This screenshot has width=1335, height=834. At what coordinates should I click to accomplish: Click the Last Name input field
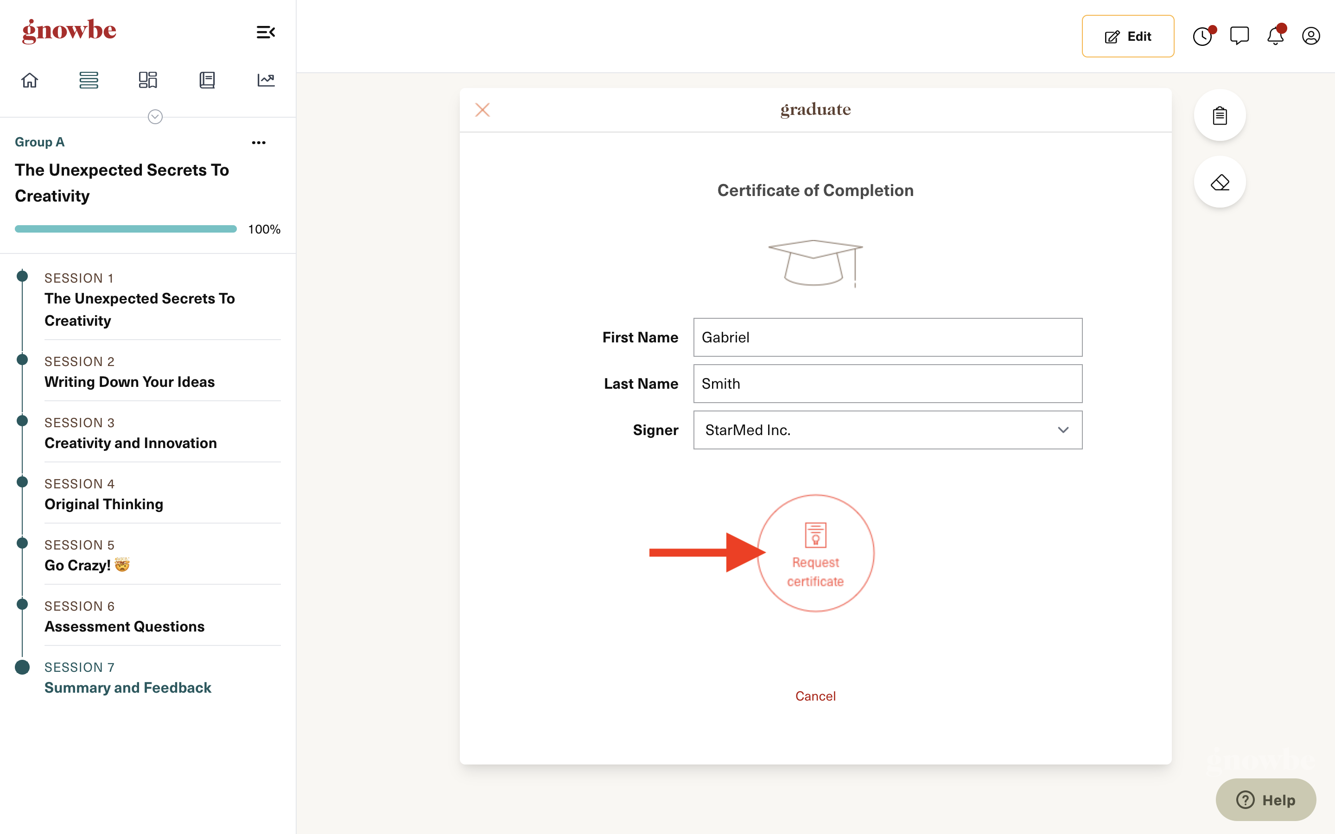[x=888, y=383]
